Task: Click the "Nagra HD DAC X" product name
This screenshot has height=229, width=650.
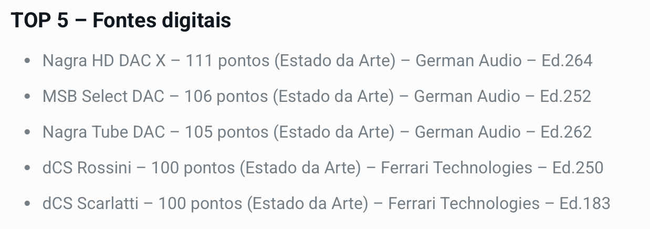Action: click(104, 61)
